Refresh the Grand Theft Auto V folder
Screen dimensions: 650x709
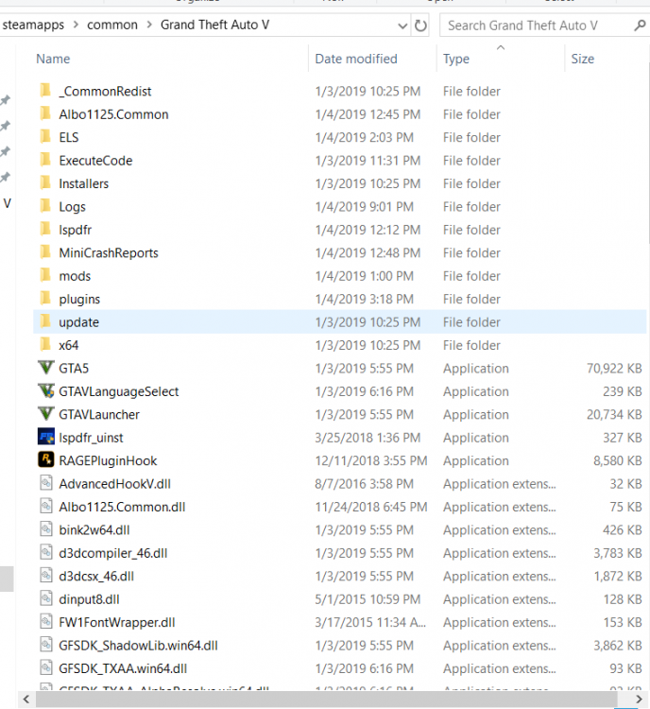pos(420,26)
